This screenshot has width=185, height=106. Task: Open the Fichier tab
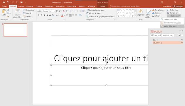click(x=4, y=6)
